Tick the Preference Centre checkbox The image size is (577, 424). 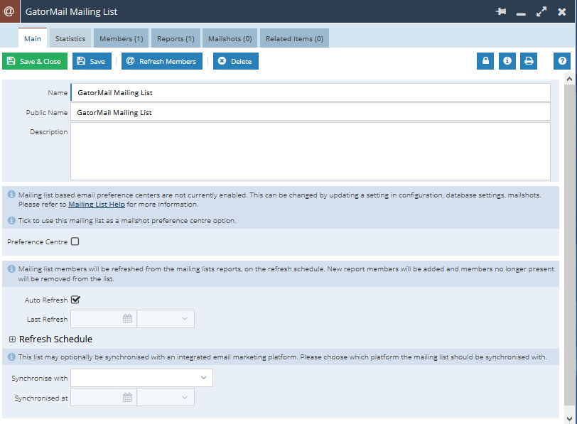(75, 241)
